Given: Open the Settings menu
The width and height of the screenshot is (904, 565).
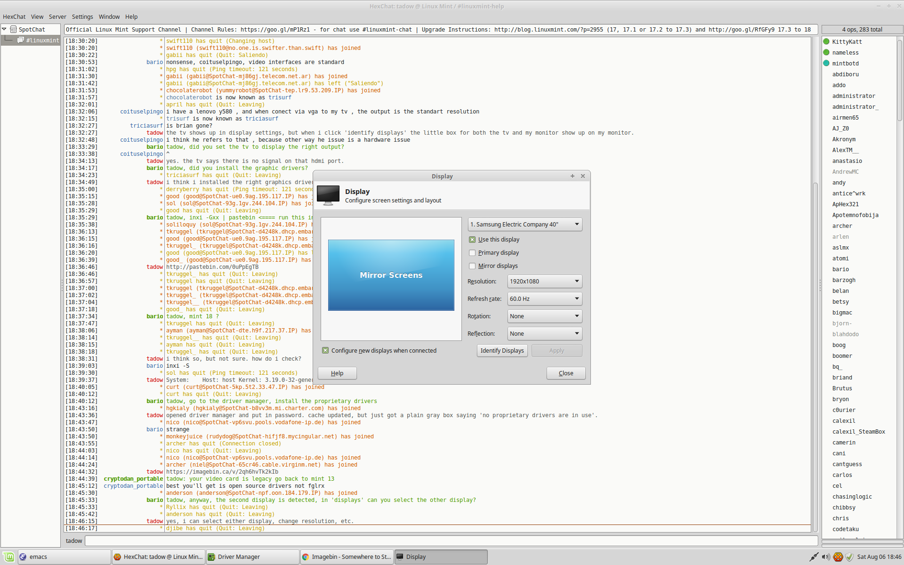Looking at the screenshot, I should coord(82,16).
